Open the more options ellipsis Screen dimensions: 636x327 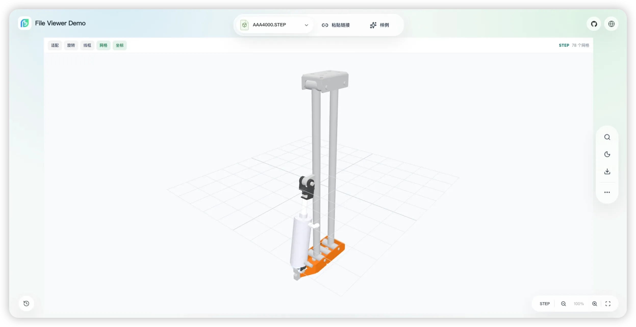click(x=607, y=192)
